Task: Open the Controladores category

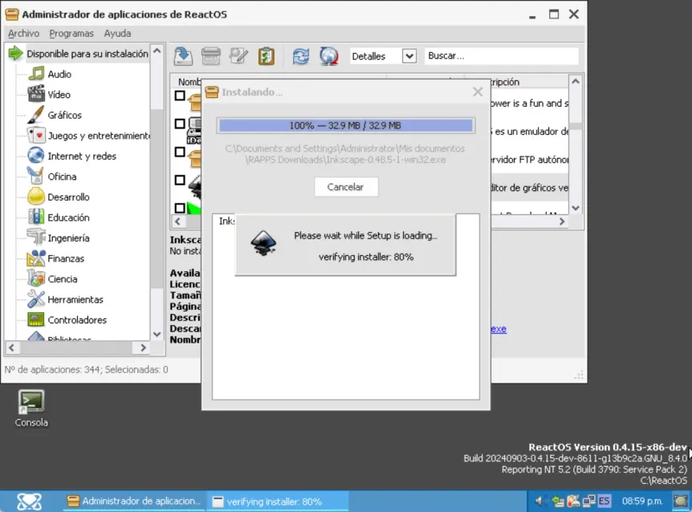Action: tap(77, 319)
